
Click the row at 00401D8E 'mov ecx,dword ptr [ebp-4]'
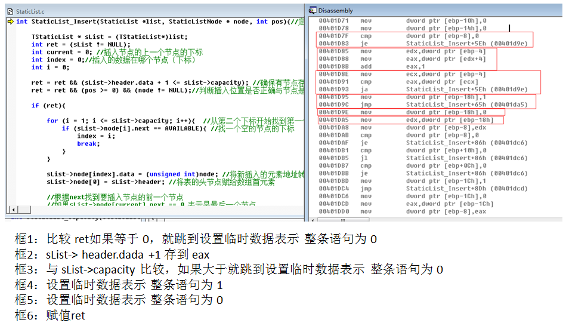[x=402, y=74]
